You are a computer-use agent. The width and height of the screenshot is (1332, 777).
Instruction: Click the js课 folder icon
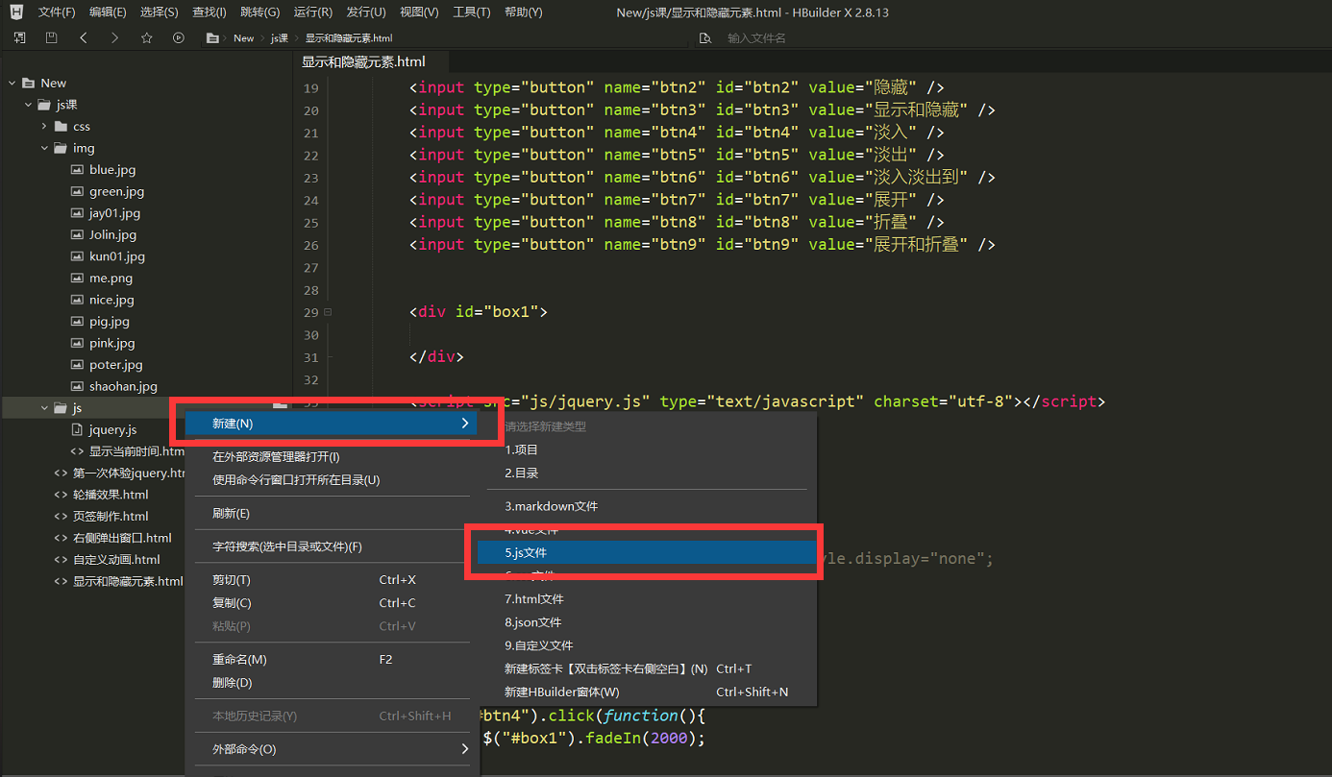(44, 105)
